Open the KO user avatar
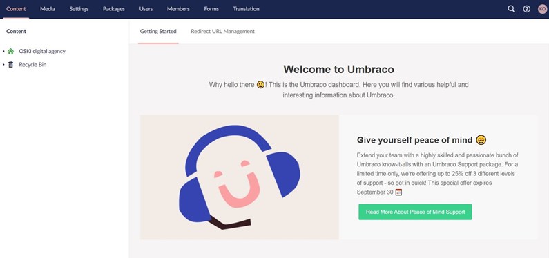 [x=542, y=9]
